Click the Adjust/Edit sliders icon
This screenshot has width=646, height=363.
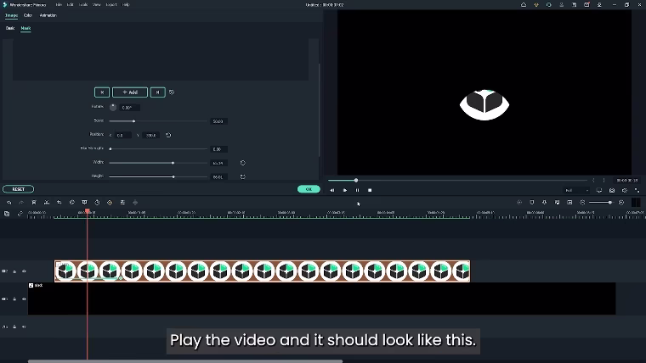point(122,202)
